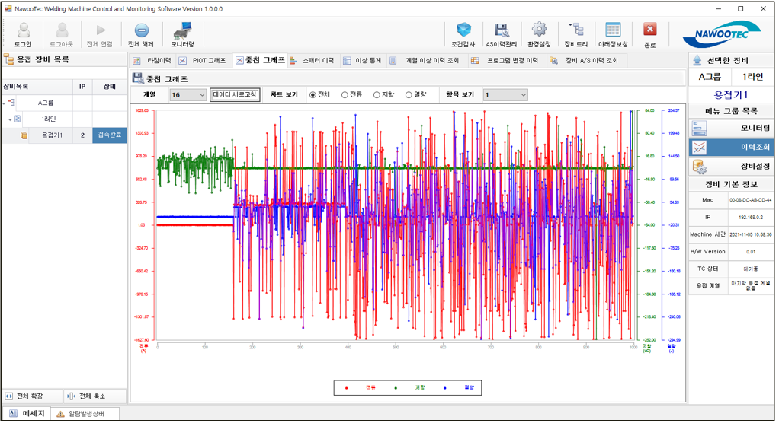The width and height of the screenshot is (779, 423).
Task: Collapse the A그룹 tree node arrow
Action: (x=4, y=103)
